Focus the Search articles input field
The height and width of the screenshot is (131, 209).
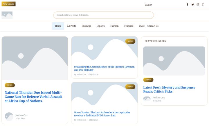point(104,15)
